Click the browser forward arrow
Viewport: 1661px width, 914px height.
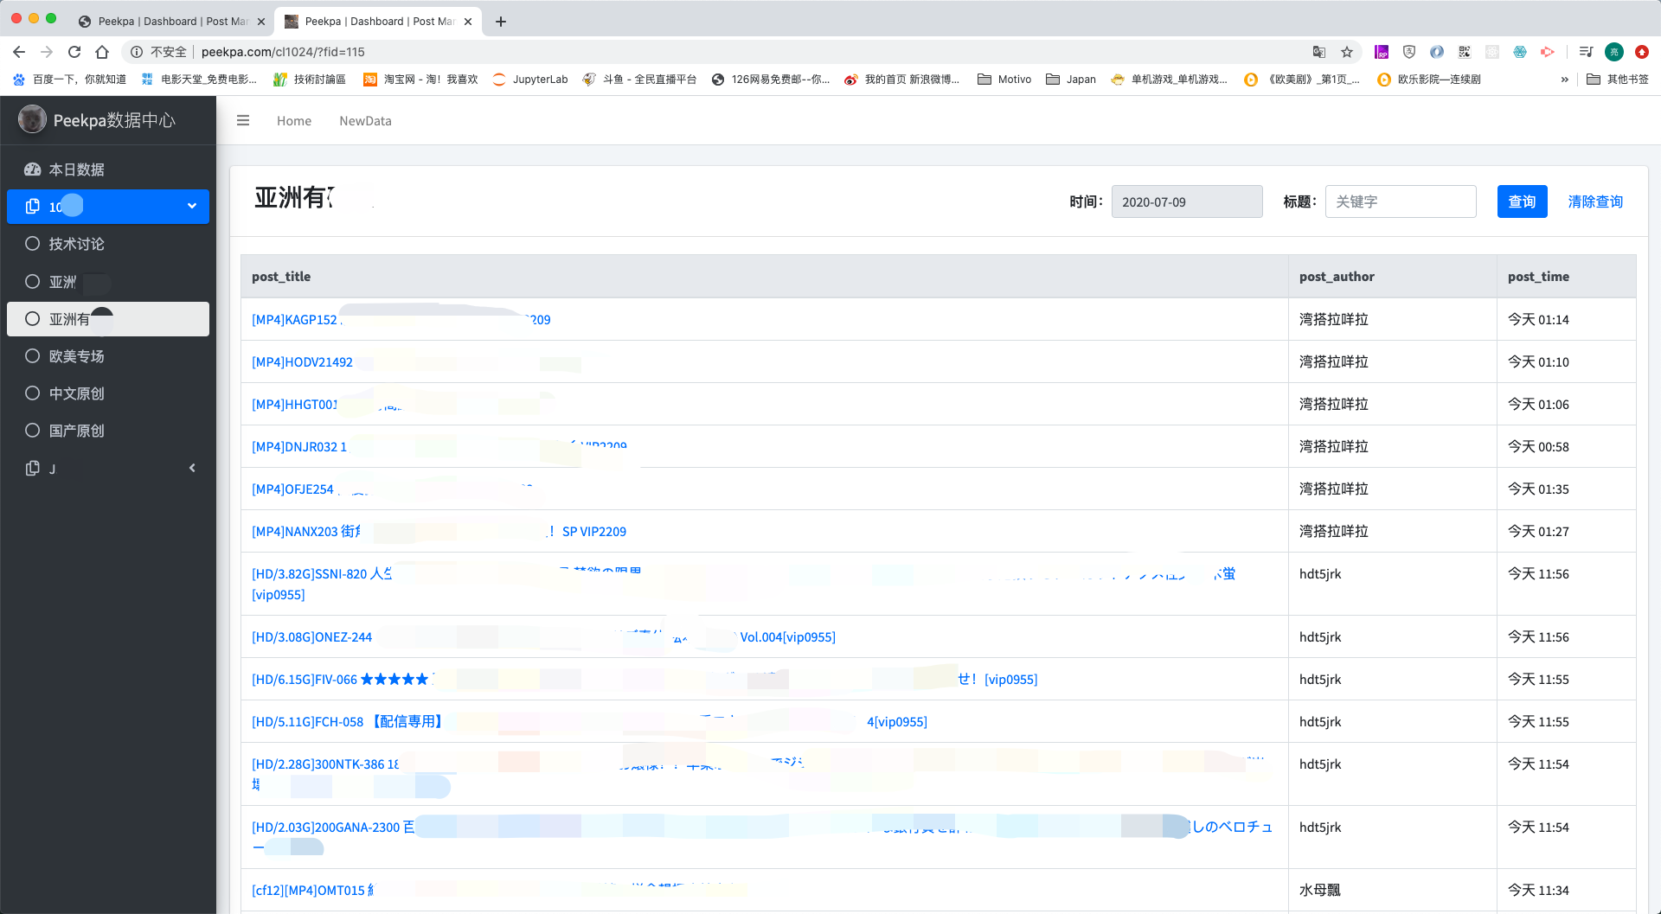pyautogui.click(x=47, y=52)
